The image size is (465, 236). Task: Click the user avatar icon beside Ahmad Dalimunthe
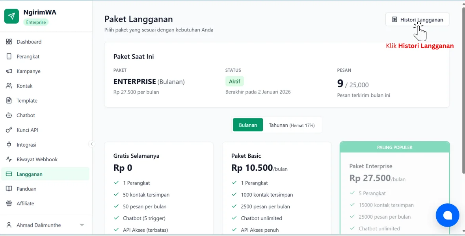coord(9,225)
